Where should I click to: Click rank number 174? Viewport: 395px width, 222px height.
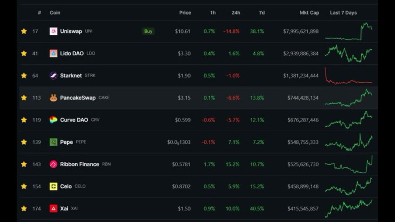[36, 209]
